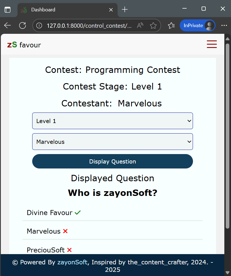231x276 pixels.
Task: Select the Divine Favour answer option
Action: tap(50, 213)
